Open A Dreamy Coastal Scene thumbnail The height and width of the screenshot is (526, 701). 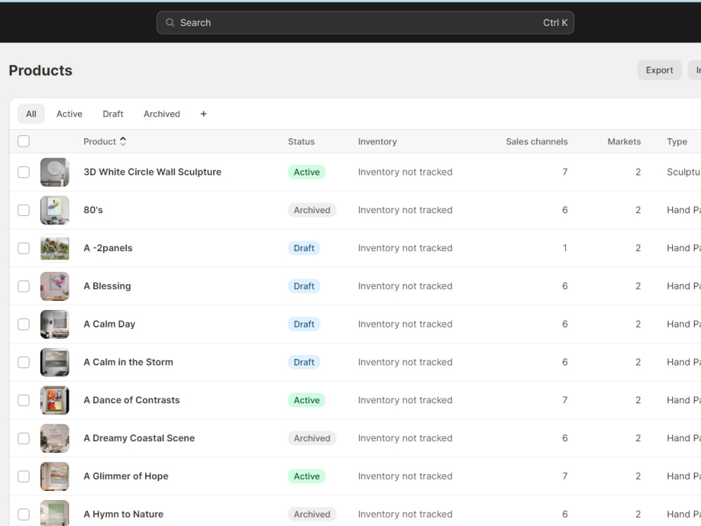(x=55, y=438)
